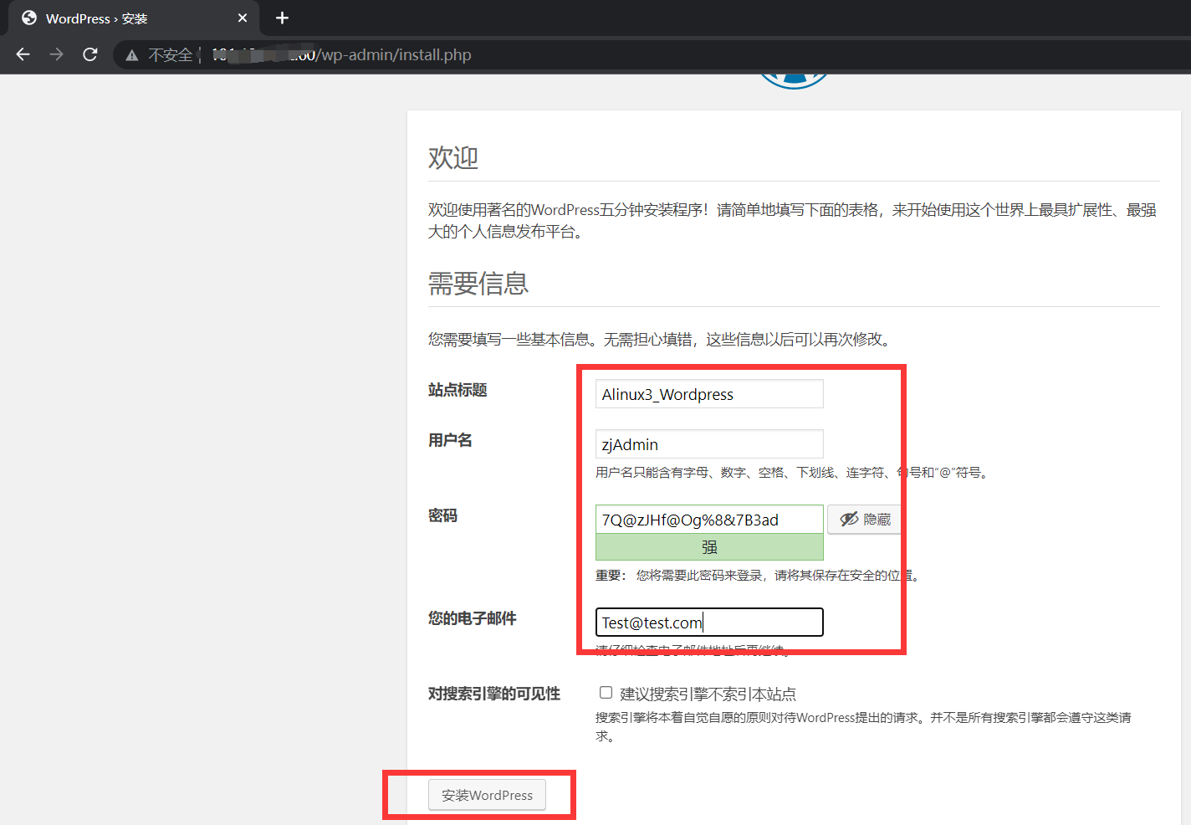1191x825 pixels.
Task: Click the 站点标题 label
Action: (x=457, y=390)
